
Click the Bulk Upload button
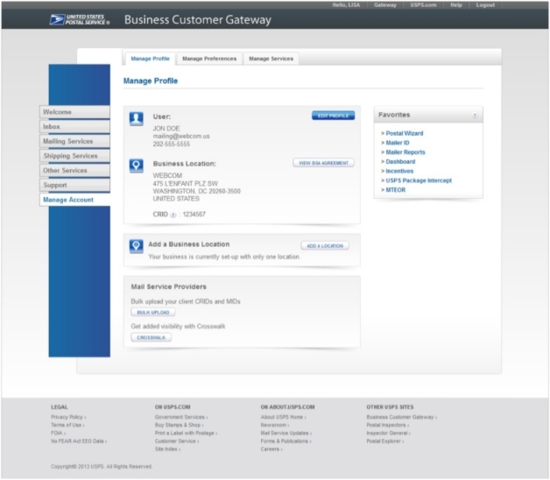pyautogui.click(x=153, y=313)
